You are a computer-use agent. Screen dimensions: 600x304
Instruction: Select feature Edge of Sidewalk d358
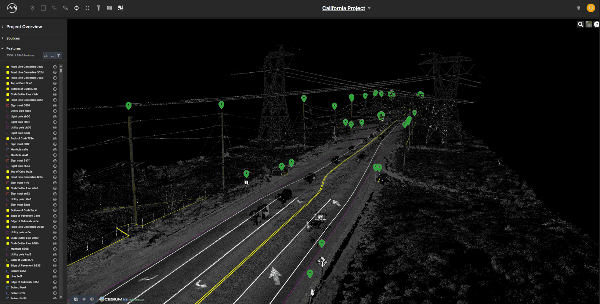click(x=25, y=282)
